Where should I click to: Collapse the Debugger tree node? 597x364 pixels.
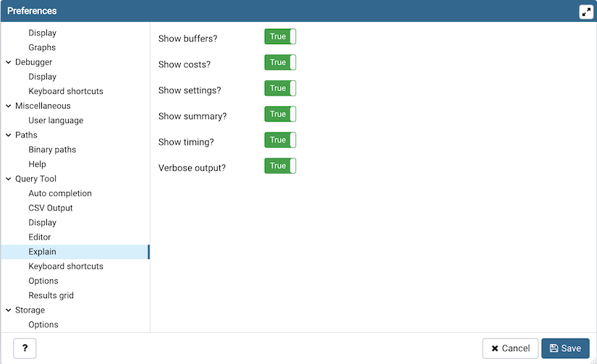coord(8,62)
